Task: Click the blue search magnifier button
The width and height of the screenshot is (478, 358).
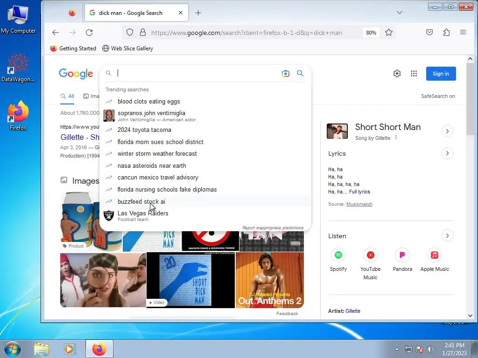Action: click(x=300, y=73)
